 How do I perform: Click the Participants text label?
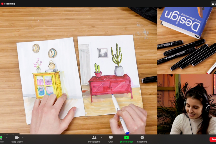94,142
